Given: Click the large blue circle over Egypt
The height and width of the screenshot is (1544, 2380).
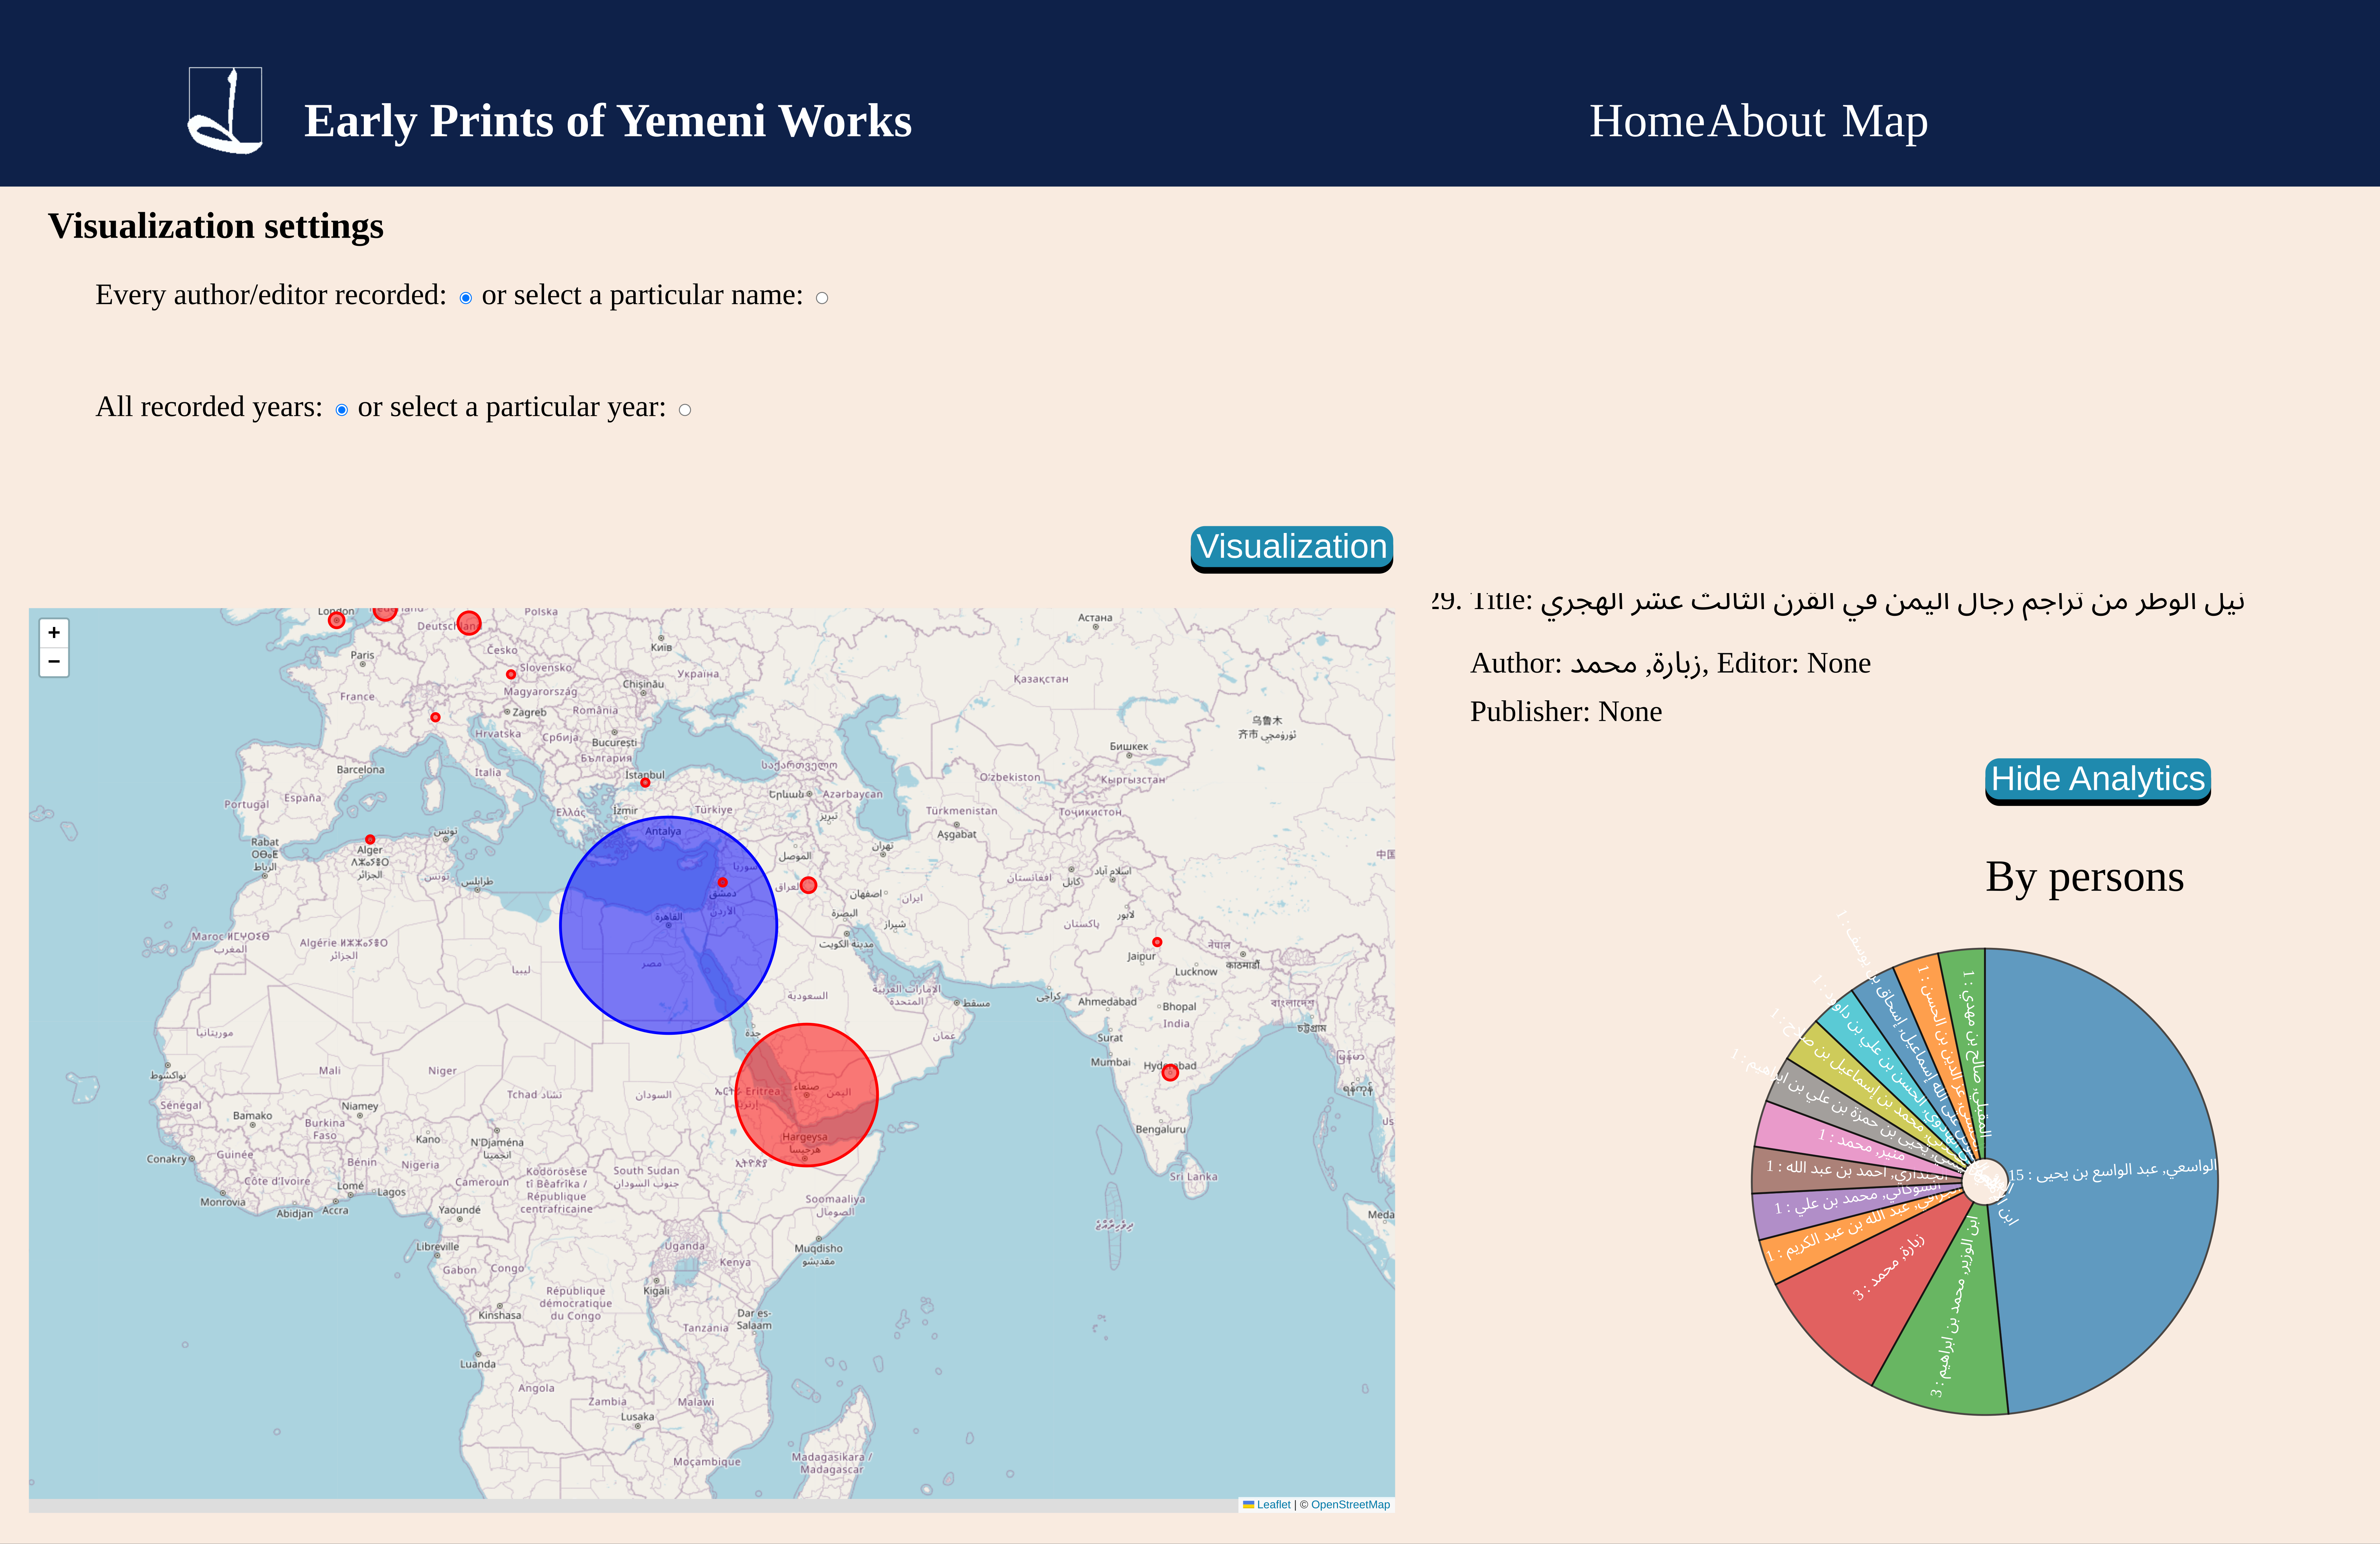Looking at the screenshot, I should (x=668, y=925).
